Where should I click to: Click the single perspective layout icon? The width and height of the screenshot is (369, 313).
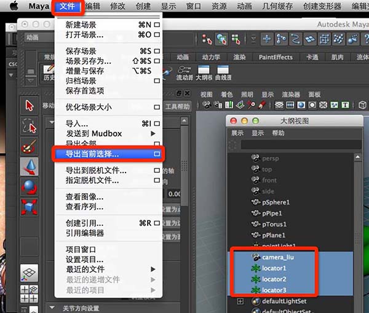pos(29,273)
